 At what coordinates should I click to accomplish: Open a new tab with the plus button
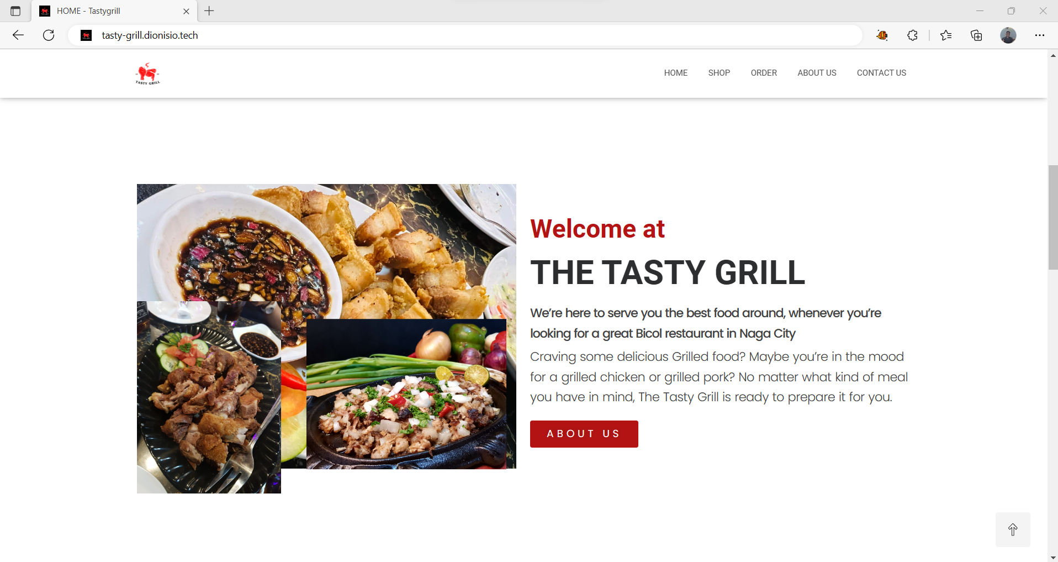pyautogui.click(x=209, y=11)
